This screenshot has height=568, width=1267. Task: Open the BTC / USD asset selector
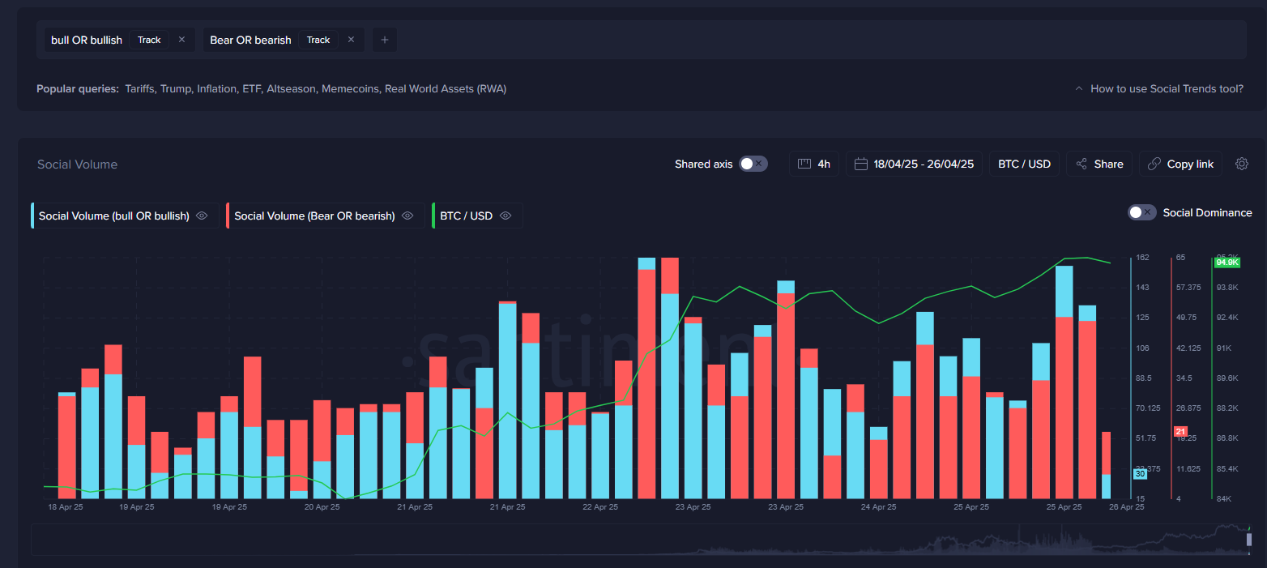coord(1024,164)
